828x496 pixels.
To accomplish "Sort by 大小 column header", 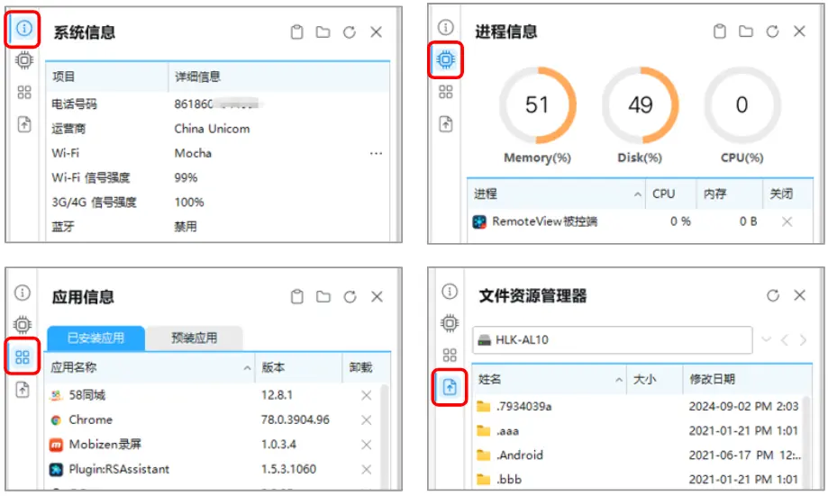I will pos(654,379).
